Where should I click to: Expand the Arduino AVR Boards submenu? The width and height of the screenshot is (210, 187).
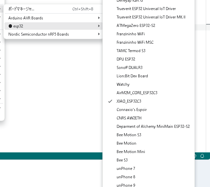[x=53, y=18]
